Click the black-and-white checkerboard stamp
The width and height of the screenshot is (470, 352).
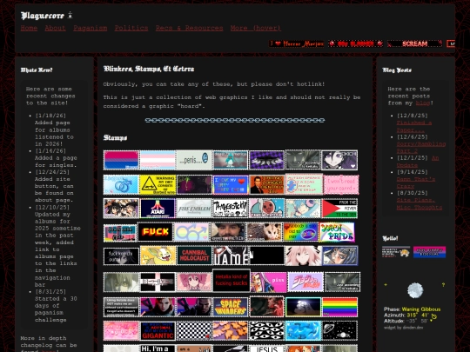tap(194, 331)
